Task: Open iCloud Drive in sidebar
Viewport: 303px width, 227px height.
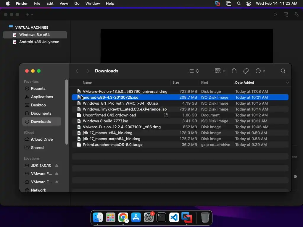Action: click(41, 139)
